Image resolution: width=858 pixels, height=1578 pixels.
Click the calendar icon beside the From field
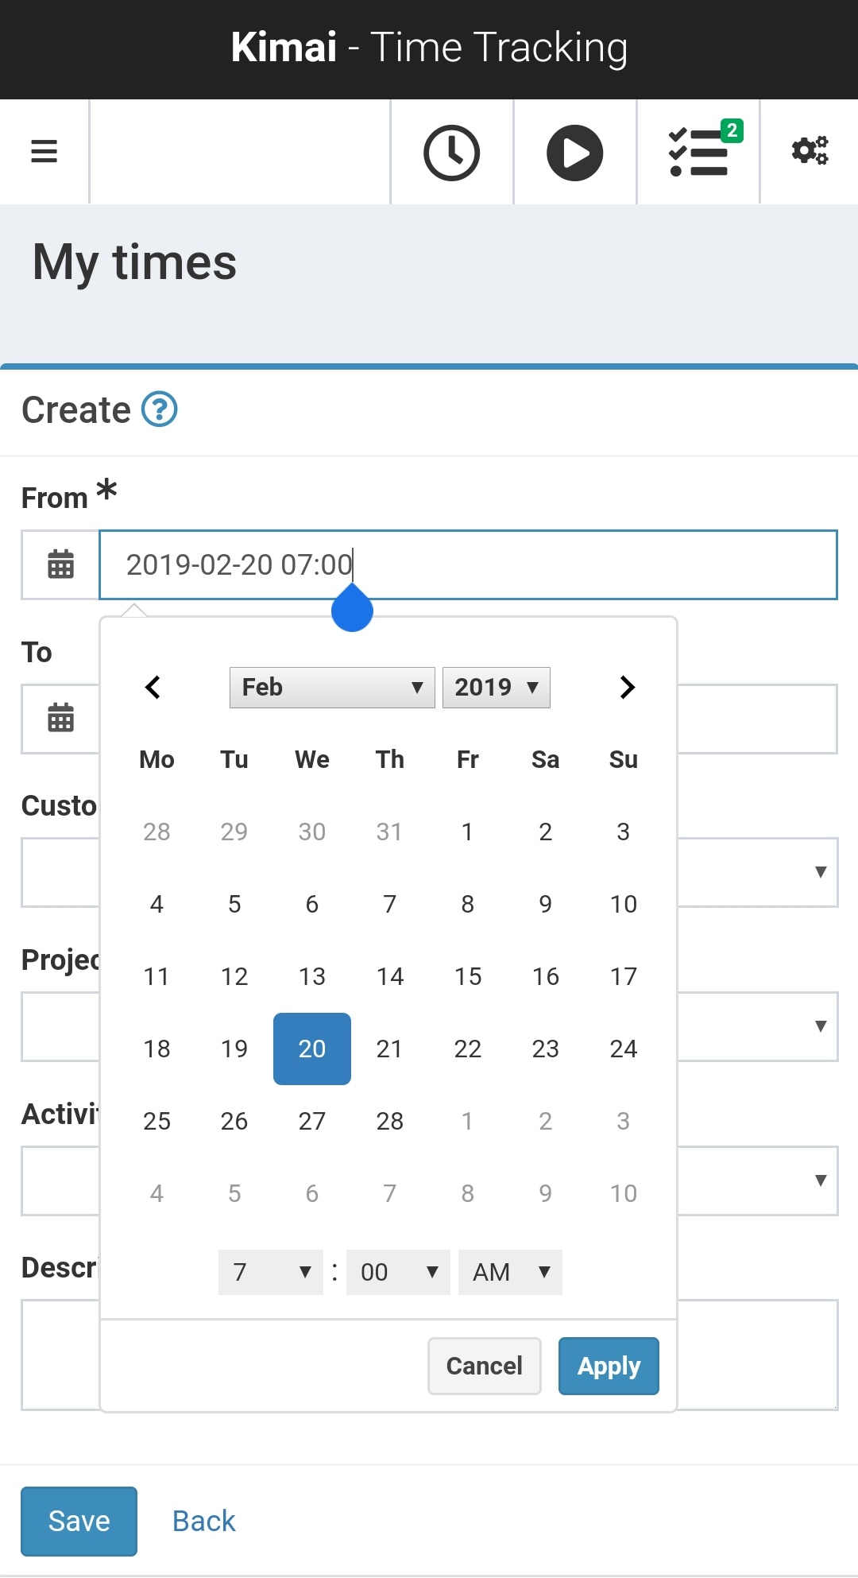click(59, 565)
